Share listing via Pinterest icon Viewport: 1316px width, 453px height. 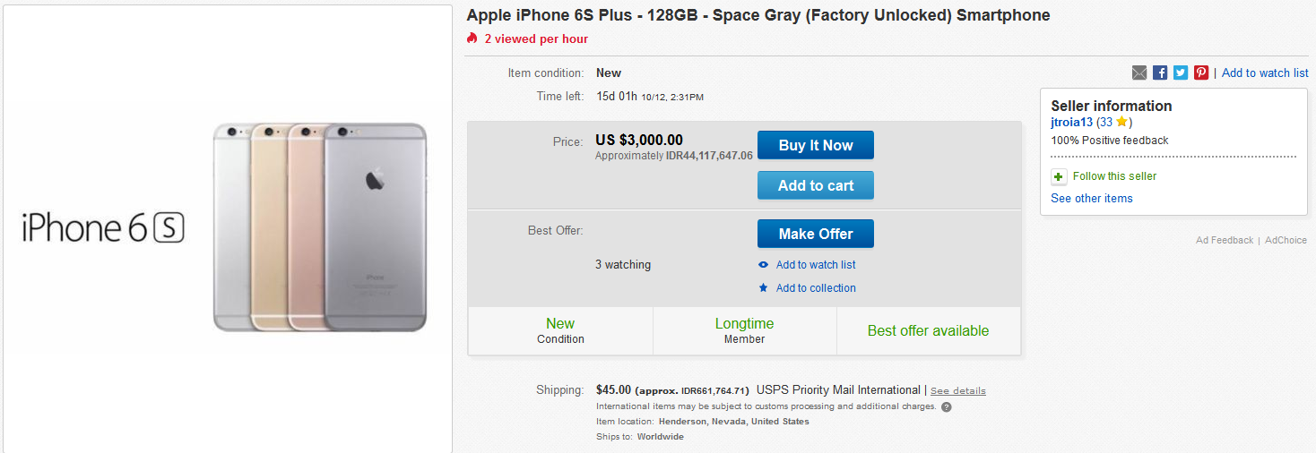coord(1201,73)
